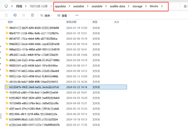Select folder name starting with dffc2
Viewport: 188px width, 133px height.
(66, 55)
